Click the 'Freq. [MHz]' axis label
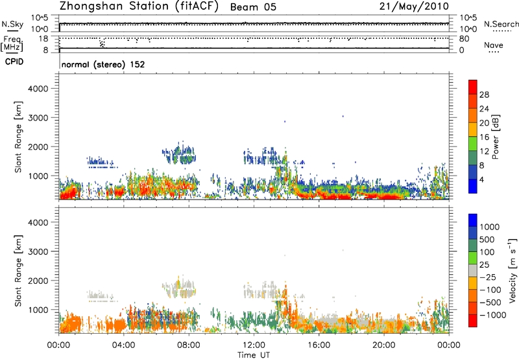This screenshot has height=359, width=519. click(12, 43)
